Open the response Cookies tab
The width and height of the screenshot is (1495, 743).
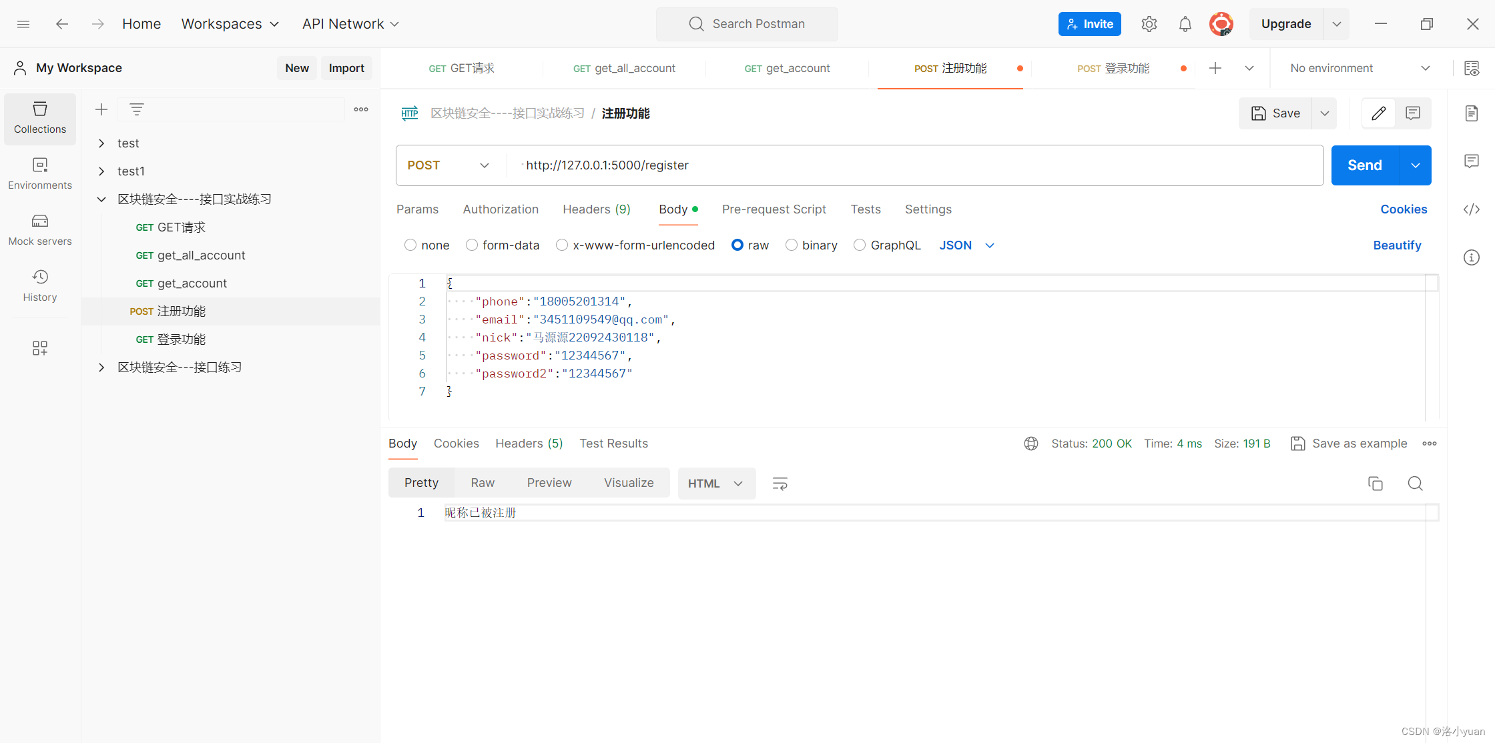(x=457, y=444)
